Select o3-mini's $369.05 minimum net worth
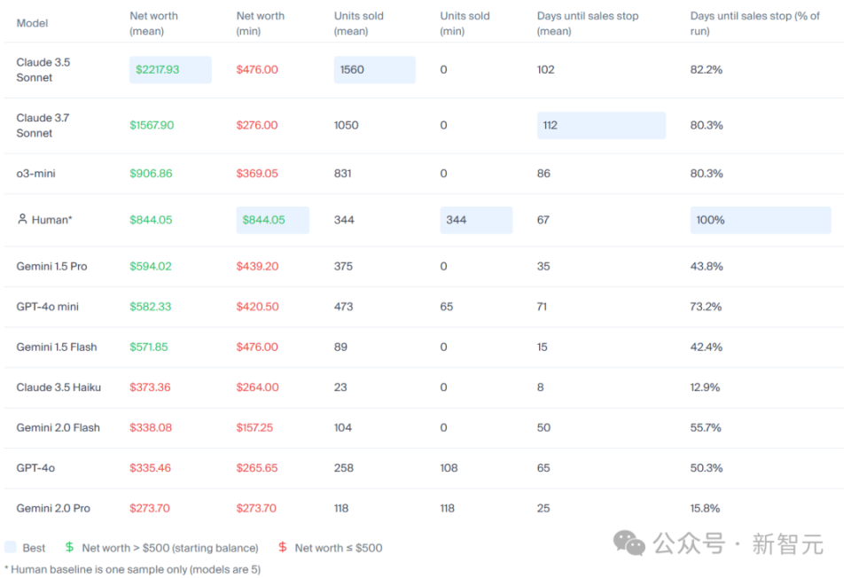The height and width of the screenshot is (578, 851). (x=257, y=174)
